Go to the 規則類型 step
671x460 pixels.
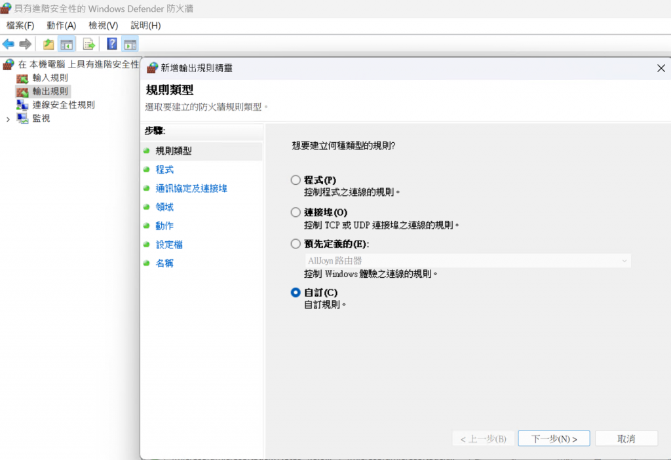point(174,151)
